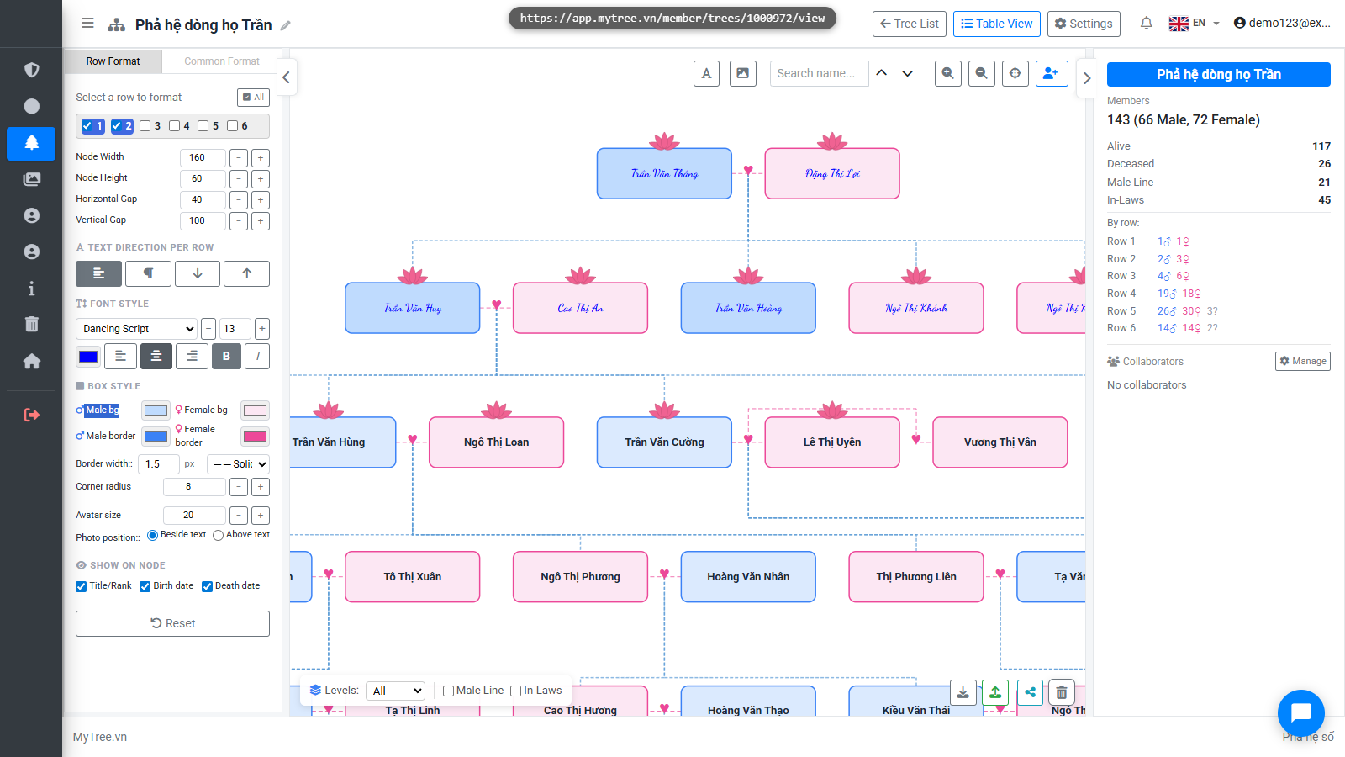Collapse the right info panel chevron
Viewport: 1345px width, 757px height.
1087,78
